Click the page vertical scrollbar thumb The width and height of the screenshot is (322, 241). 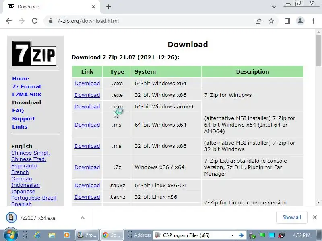tap(318, 51)
